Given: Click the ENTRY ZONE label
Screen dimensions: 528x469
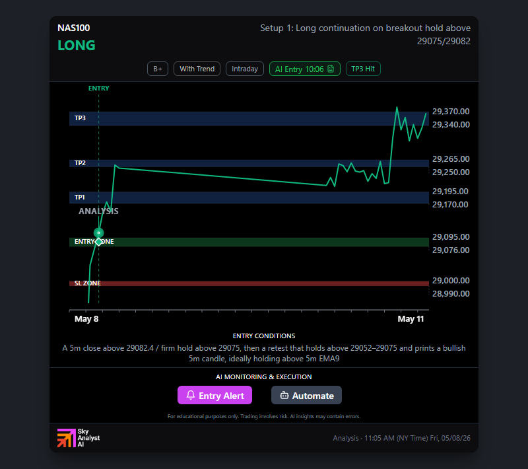Looking at the screenshot, I should coord(94,242).
